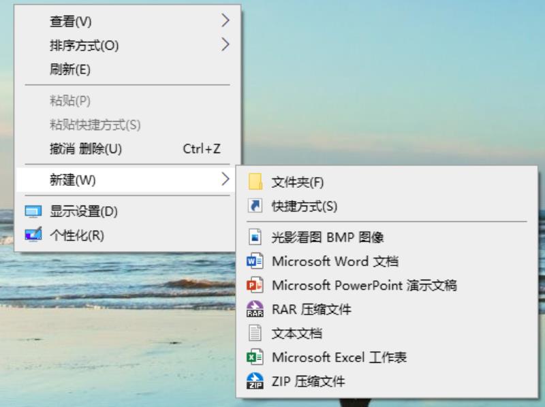The image size is (545, 407).
Task: Click the ZIP archive icon
Action: coord(255,381)
